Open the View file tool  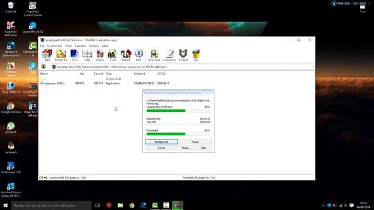click(87, 55)
